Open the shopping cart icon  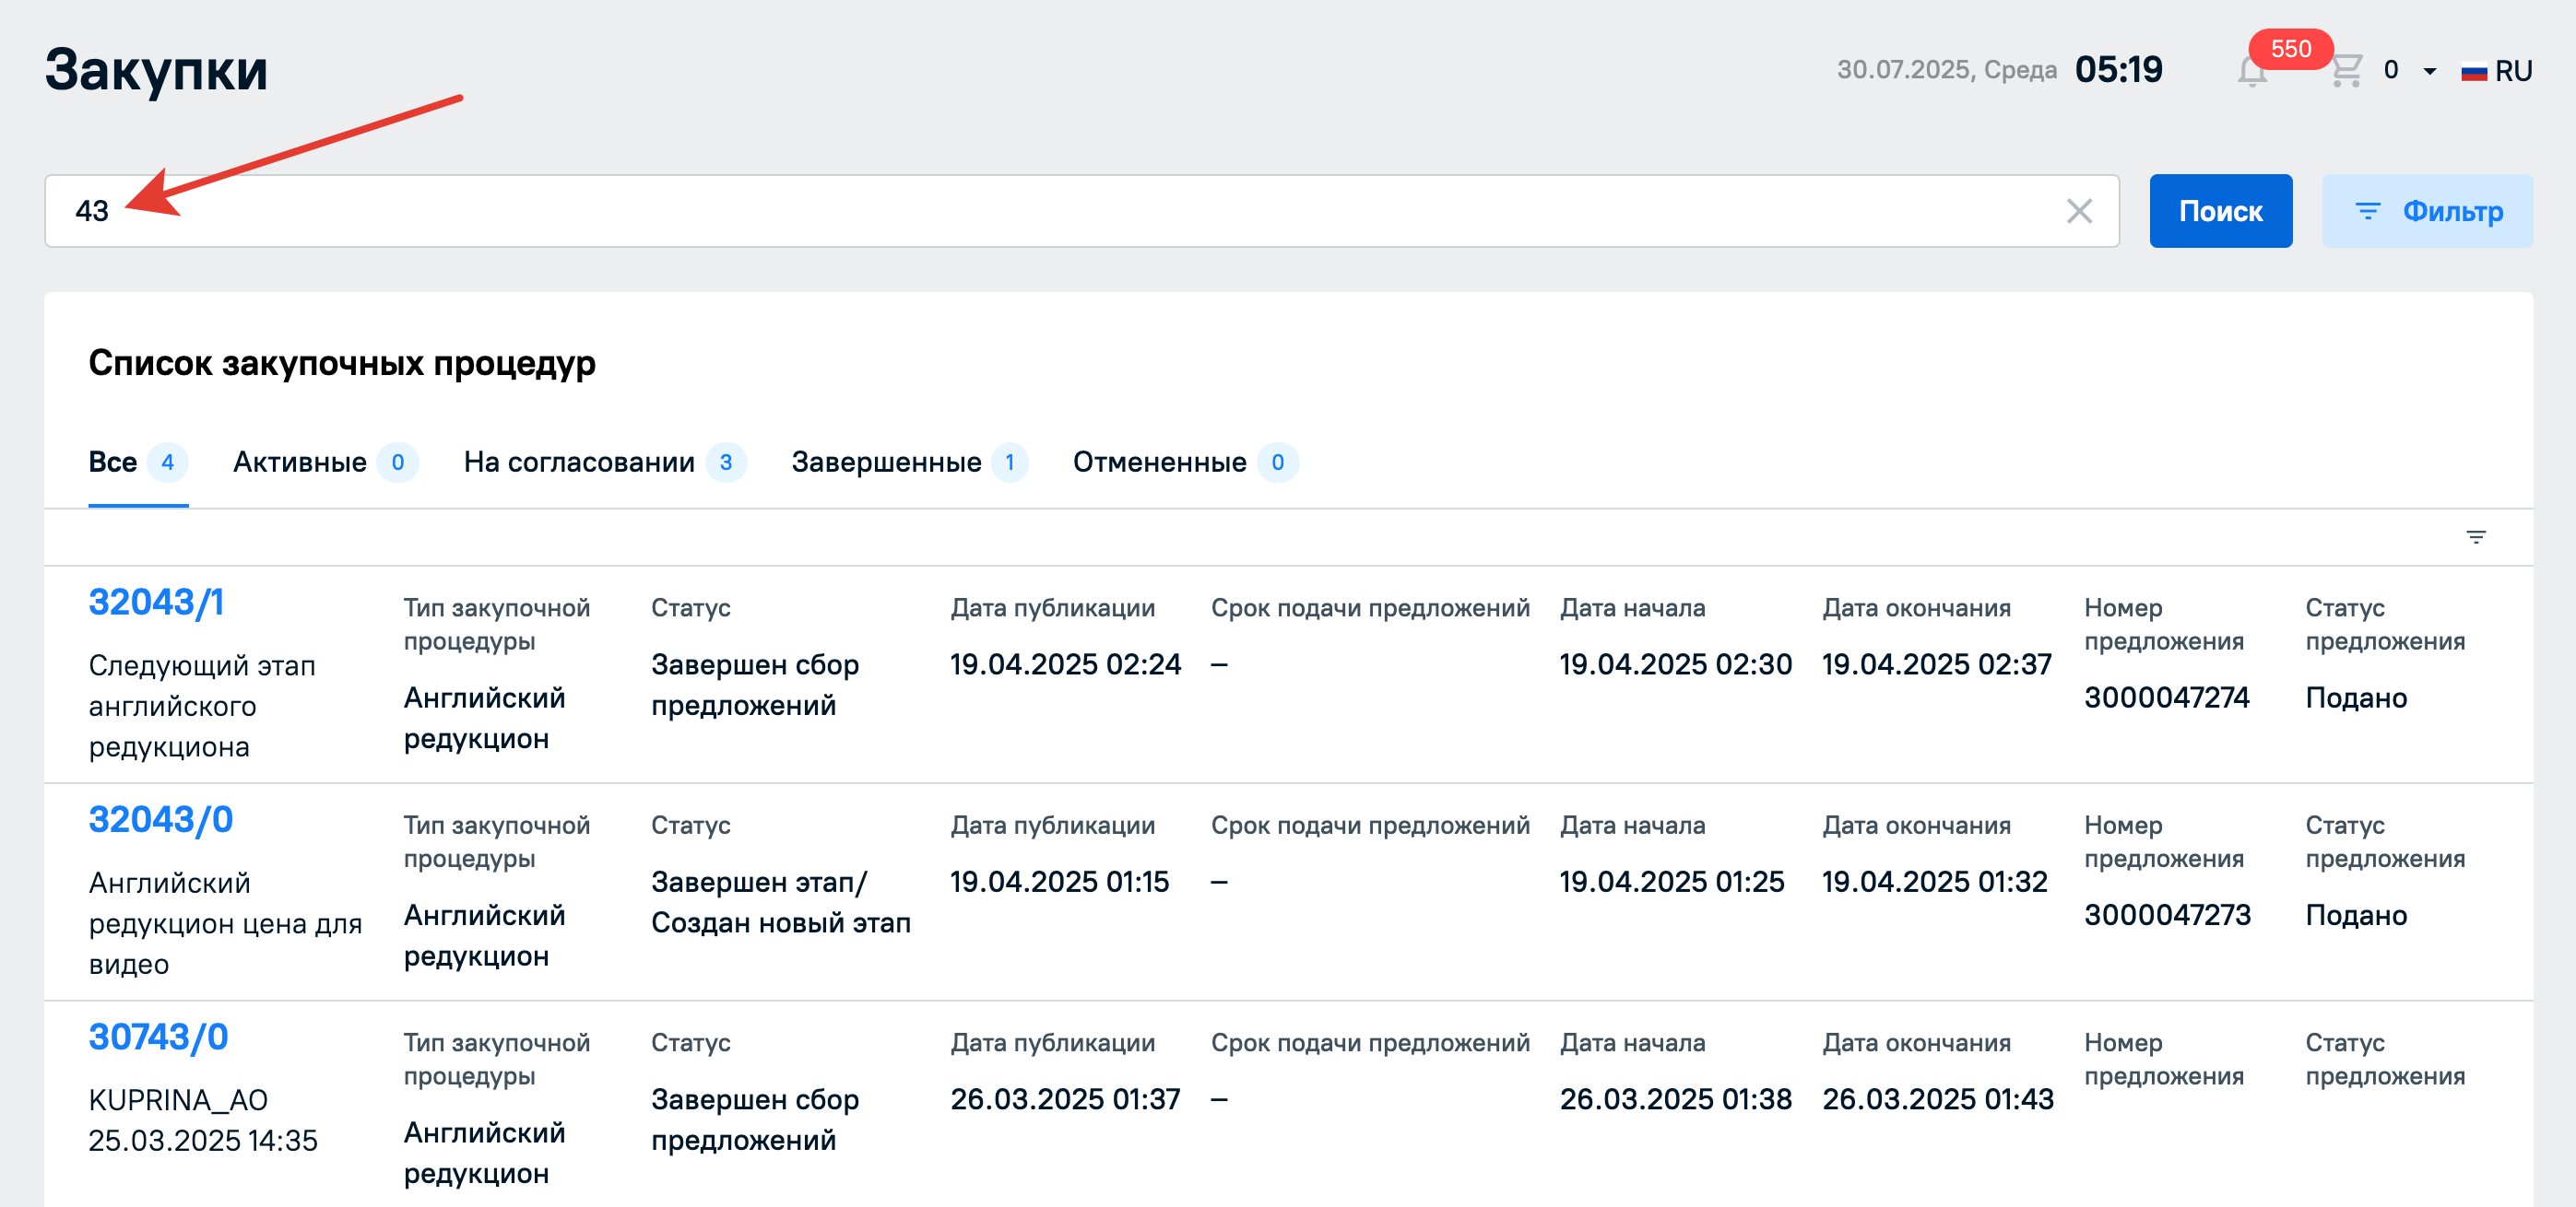(2346, 71)
